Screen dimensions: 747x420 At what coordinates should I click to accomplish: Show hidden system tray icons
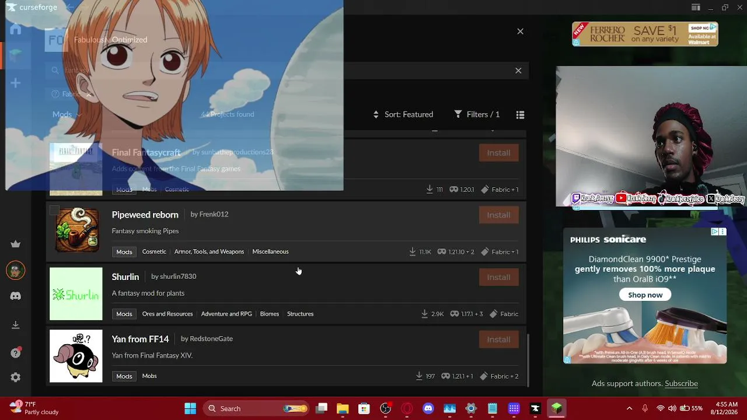pos(629,408)
